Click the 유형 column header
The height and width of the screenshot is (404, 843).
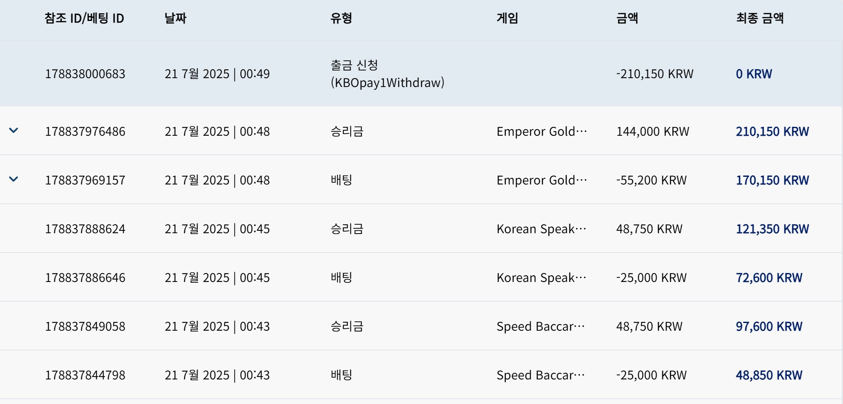coord(341,18)
